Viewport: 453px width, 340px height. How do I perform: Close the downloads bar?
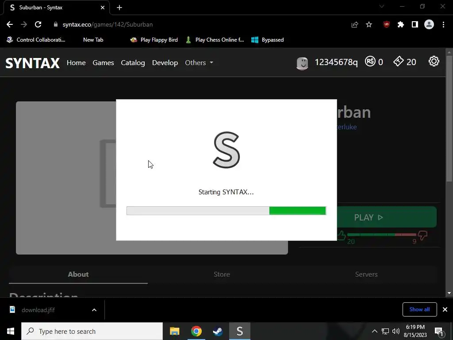tap(445, 309)
